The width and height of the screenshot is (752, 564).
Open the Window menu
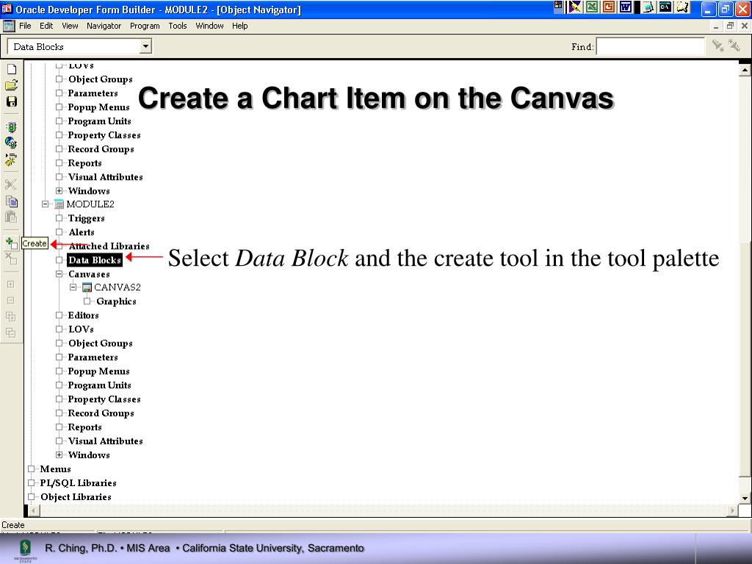209,26
